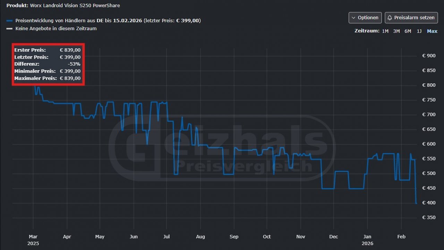Screen dimensions: 444x250
Task: Click the € 400 price axis label
Action: point(429,203)
